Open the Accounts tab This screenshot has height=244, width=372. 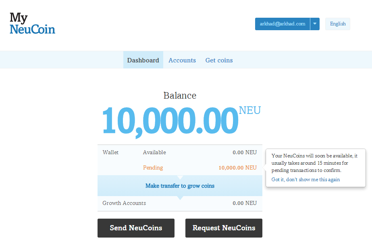tap(182, 60)
